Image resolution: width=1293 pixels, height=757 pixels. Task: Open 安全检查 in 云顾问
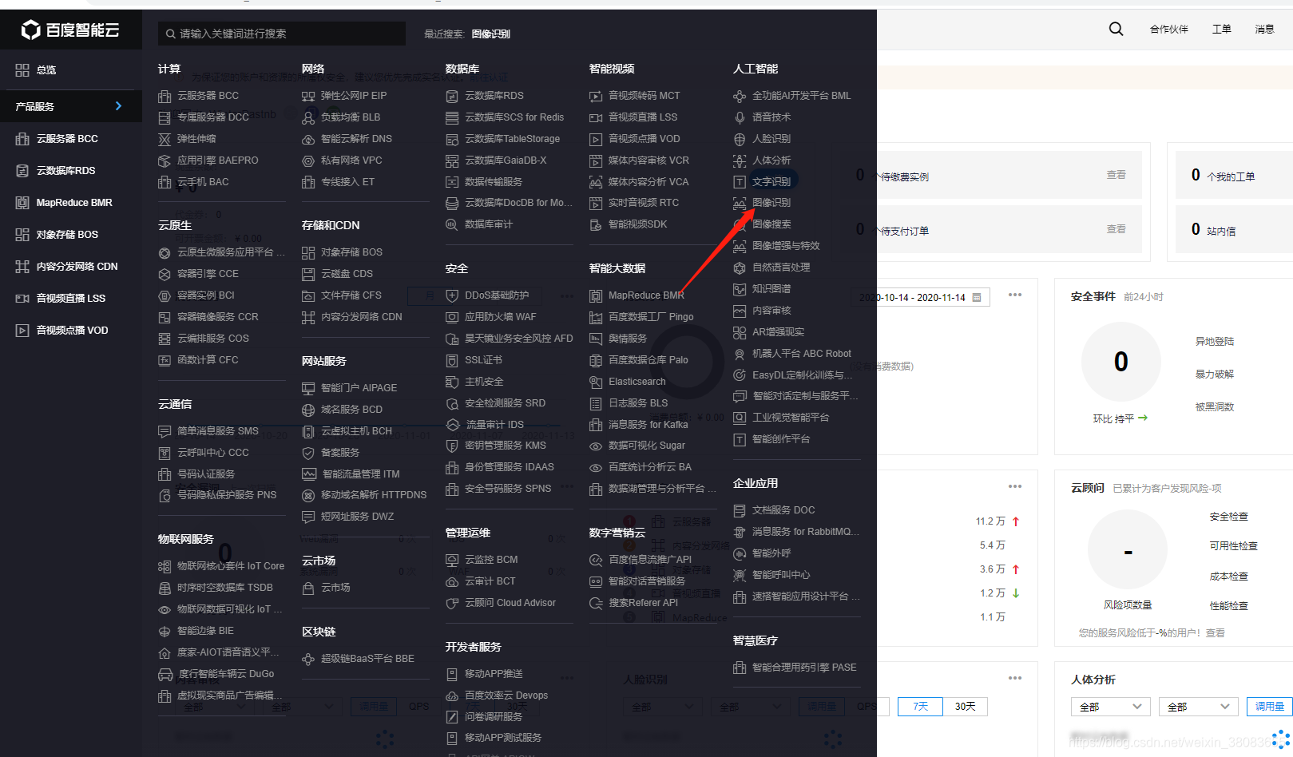point(1229,517)
